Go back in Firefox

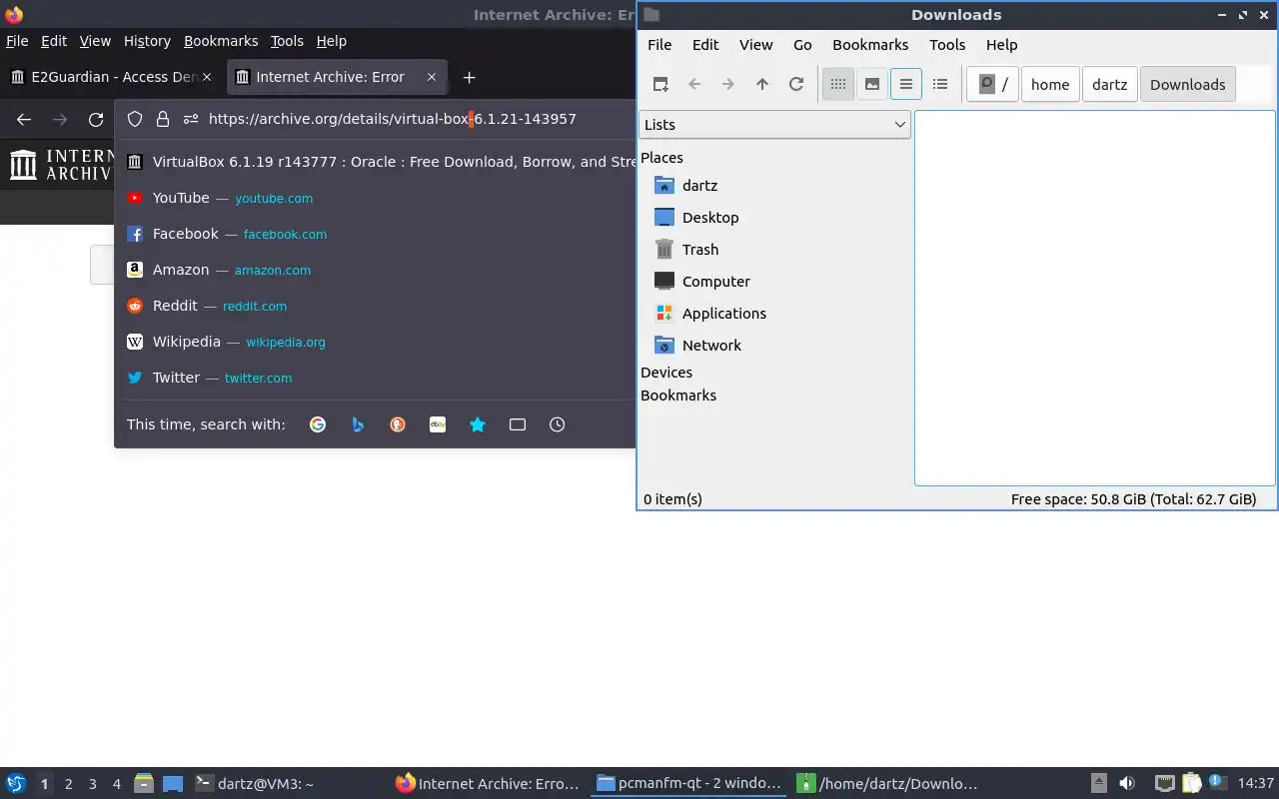click(x=24, y=119)
